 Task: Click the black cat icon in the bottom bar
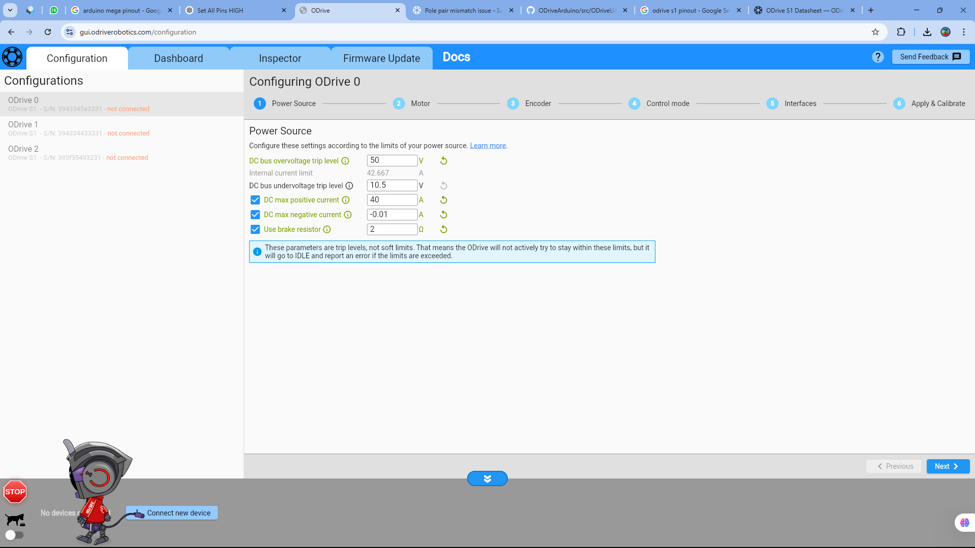click(15, 520)
